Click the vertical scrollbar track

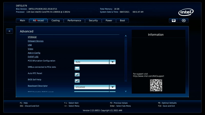pos(126,59)
